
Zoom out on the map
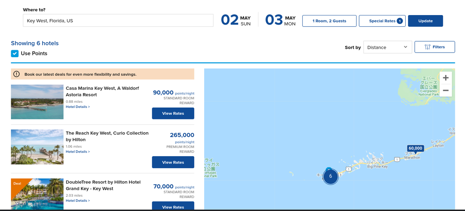pos(446,90)
